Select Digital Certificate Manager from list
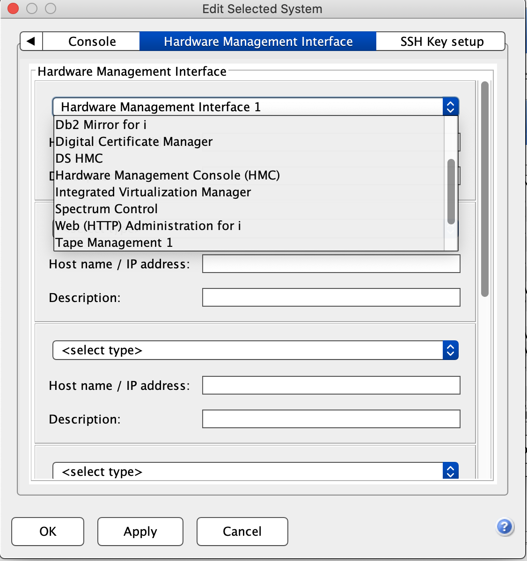 point(134,142)
